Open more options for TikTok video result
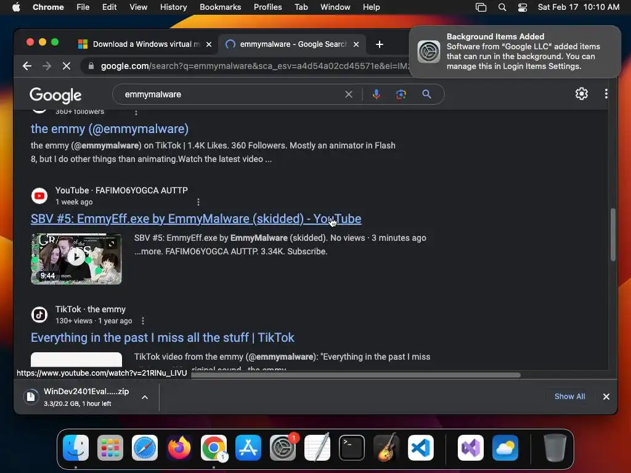631x473 pixels. 143,320
